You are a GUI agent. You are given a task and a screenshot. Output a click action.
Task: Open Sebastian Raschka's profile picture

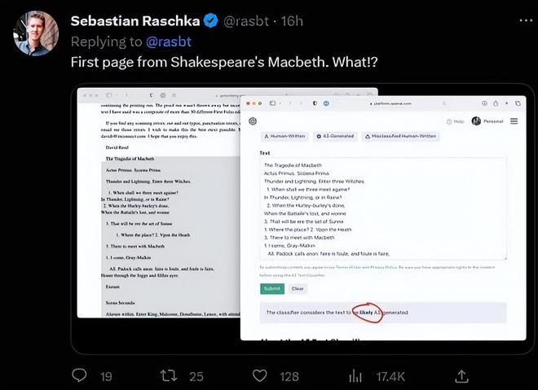click(36, 33)
